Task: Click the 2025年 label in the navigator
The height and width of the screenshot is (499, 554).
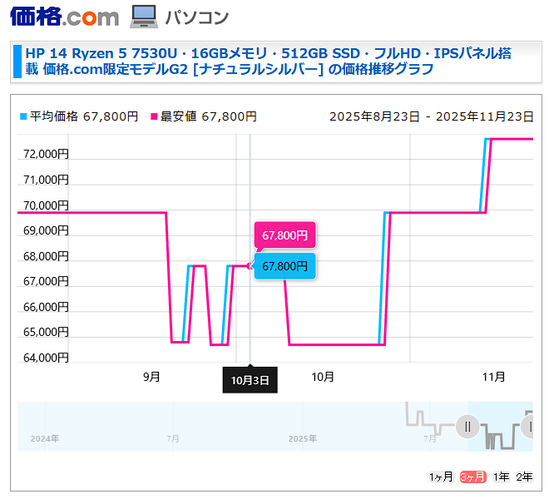Action: pos(302,437)
